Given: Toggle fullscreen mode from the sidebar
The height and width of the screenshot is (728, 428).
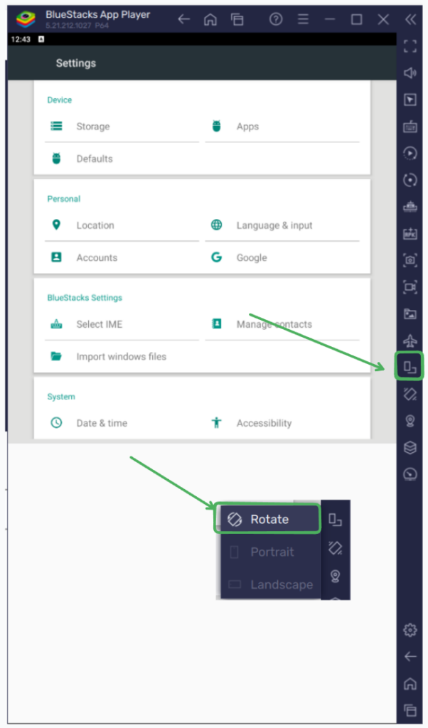Looking at the screenshot, I should tap(410, 46).
